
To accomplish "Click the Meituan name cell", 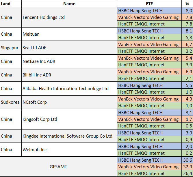I will click(x=31, y=34).
